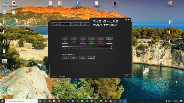Click the blue DPI color swatch

[74, 44]
